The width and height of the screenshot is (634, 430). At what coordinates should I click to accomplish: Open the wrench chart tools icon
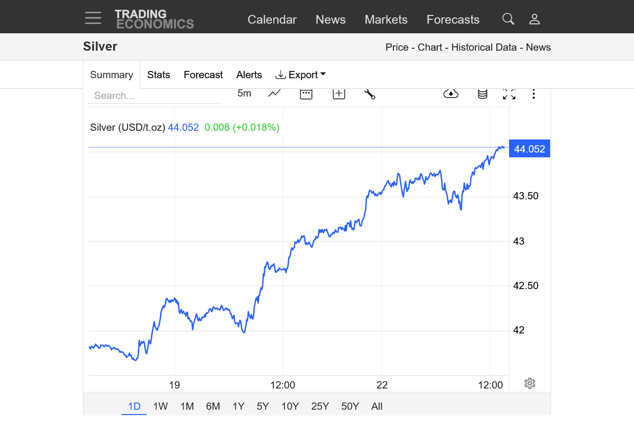(370, 94)
